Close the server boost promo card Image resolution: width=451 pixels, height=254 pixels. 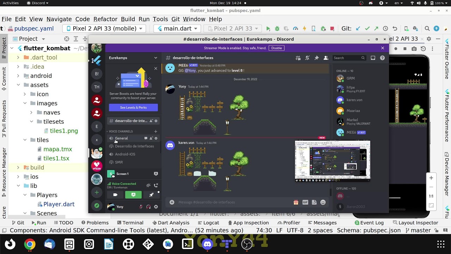[156, 68]
